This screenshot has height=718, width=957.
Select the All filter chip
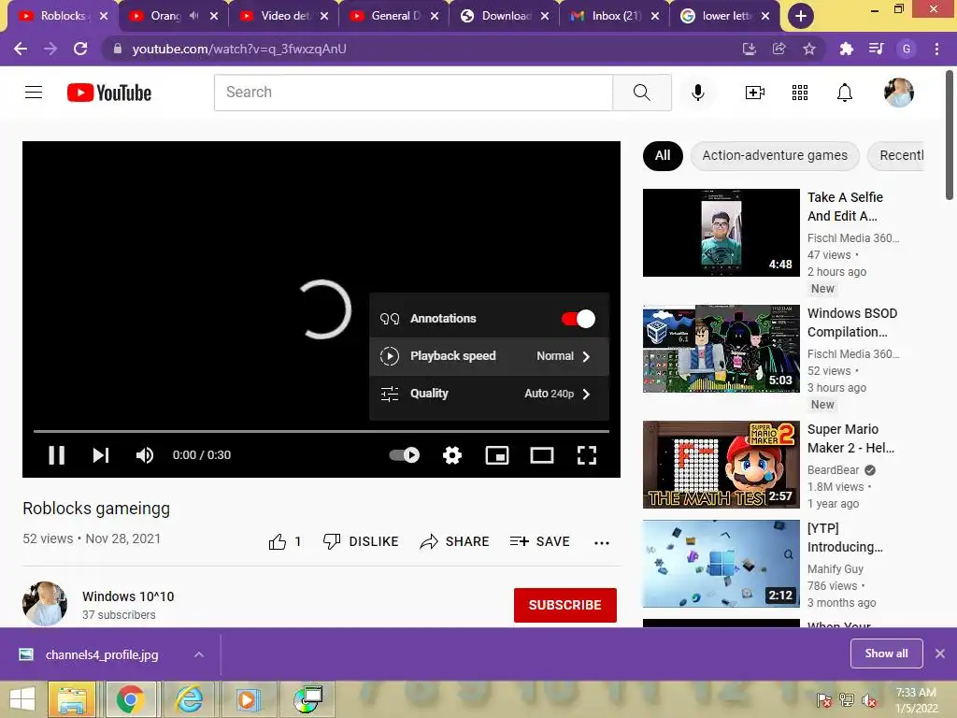(663, 156)
